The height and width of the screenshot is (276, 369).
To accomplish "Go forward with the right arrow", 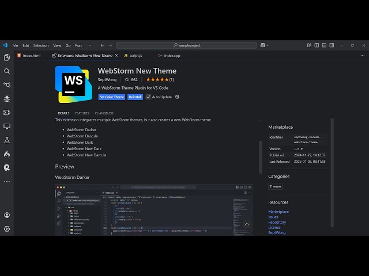I will [x=110, y=45].
